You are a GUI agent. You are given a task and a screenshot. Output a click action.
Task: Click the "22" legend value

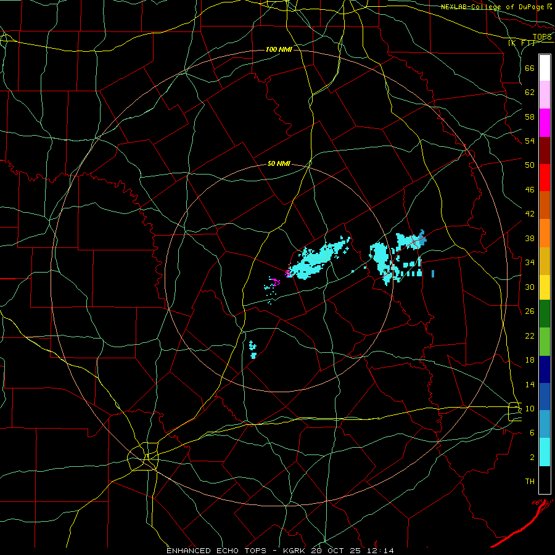530,336
